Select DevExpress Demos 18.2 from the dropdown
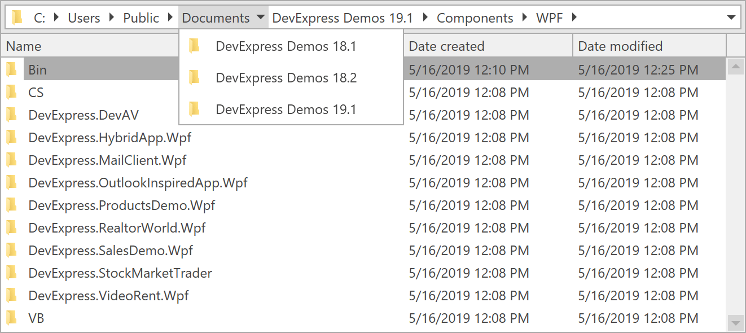Screen dimensions: 746x333 click(286, 78)
